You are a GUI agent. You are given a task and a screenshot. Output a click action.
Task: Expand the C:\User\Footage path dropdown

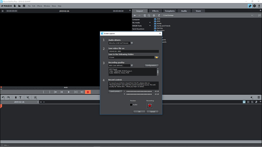[x=252, y=16]
